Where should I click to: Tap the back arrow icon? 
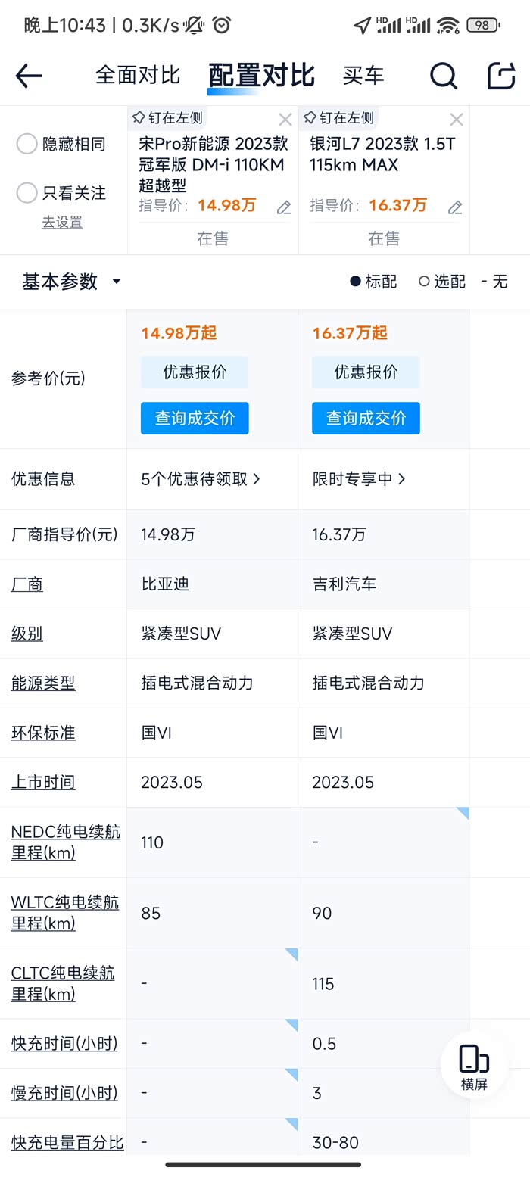29,76
